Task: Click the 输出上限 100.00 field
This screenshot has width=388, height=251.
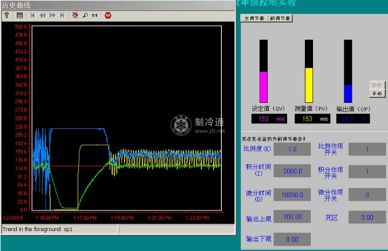Action: tap(292, 217)
